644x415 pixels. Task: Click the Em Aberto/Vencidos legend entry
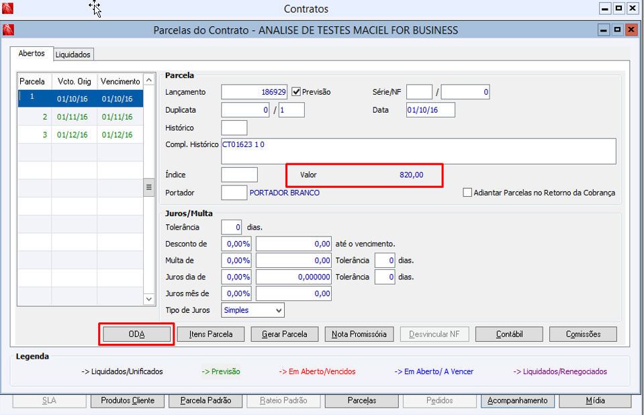pos(318,371)
